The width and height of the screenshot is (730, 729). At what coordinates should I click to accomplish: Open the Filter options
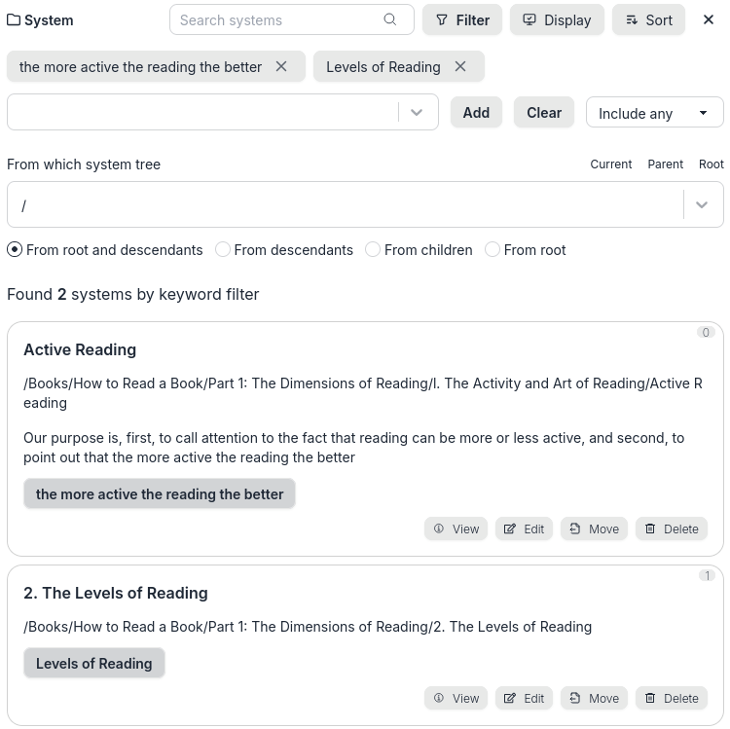[x=462, y=19]
